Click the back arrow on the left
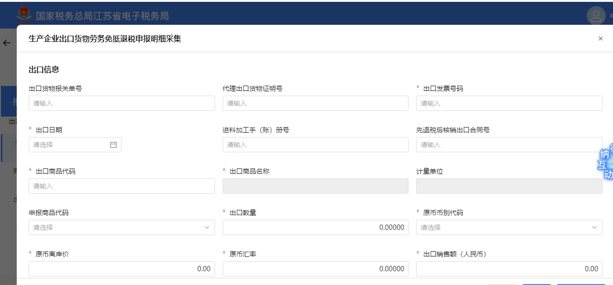This screenshot has width=613, height=285. point(7,43)
